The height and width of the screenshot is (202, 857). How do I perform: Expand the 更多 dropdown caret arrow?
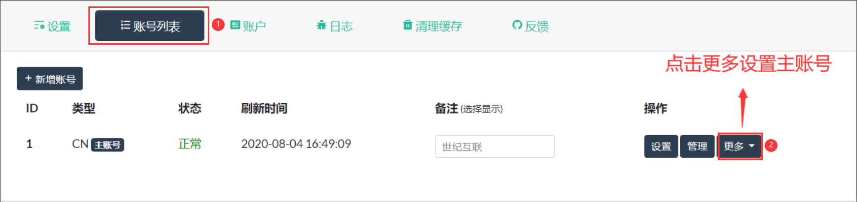(x=752, y=146)
